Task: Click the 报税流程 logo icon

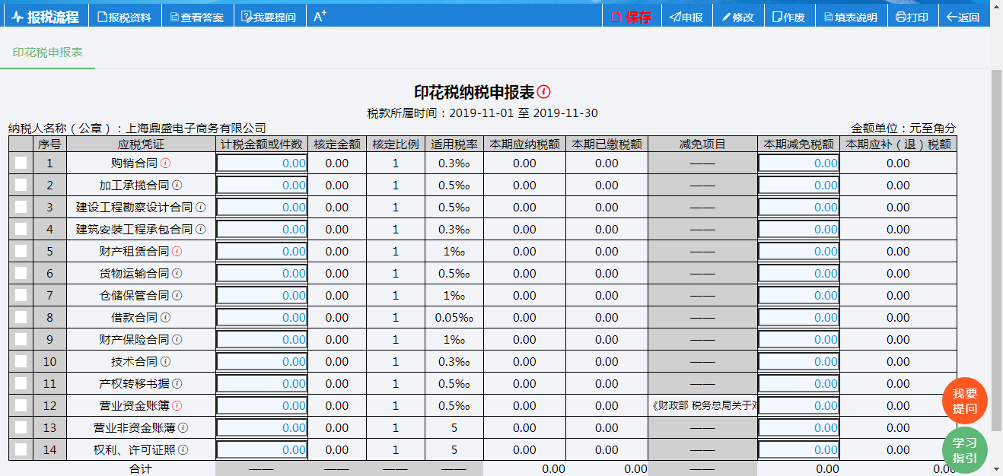Action: (18, 17)
